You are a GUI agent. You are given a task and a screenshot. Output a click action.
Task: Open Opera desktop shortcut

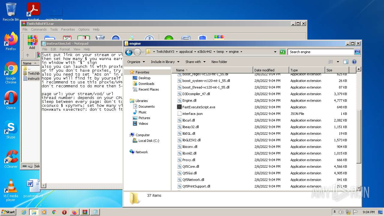click(x=11, y=100)
